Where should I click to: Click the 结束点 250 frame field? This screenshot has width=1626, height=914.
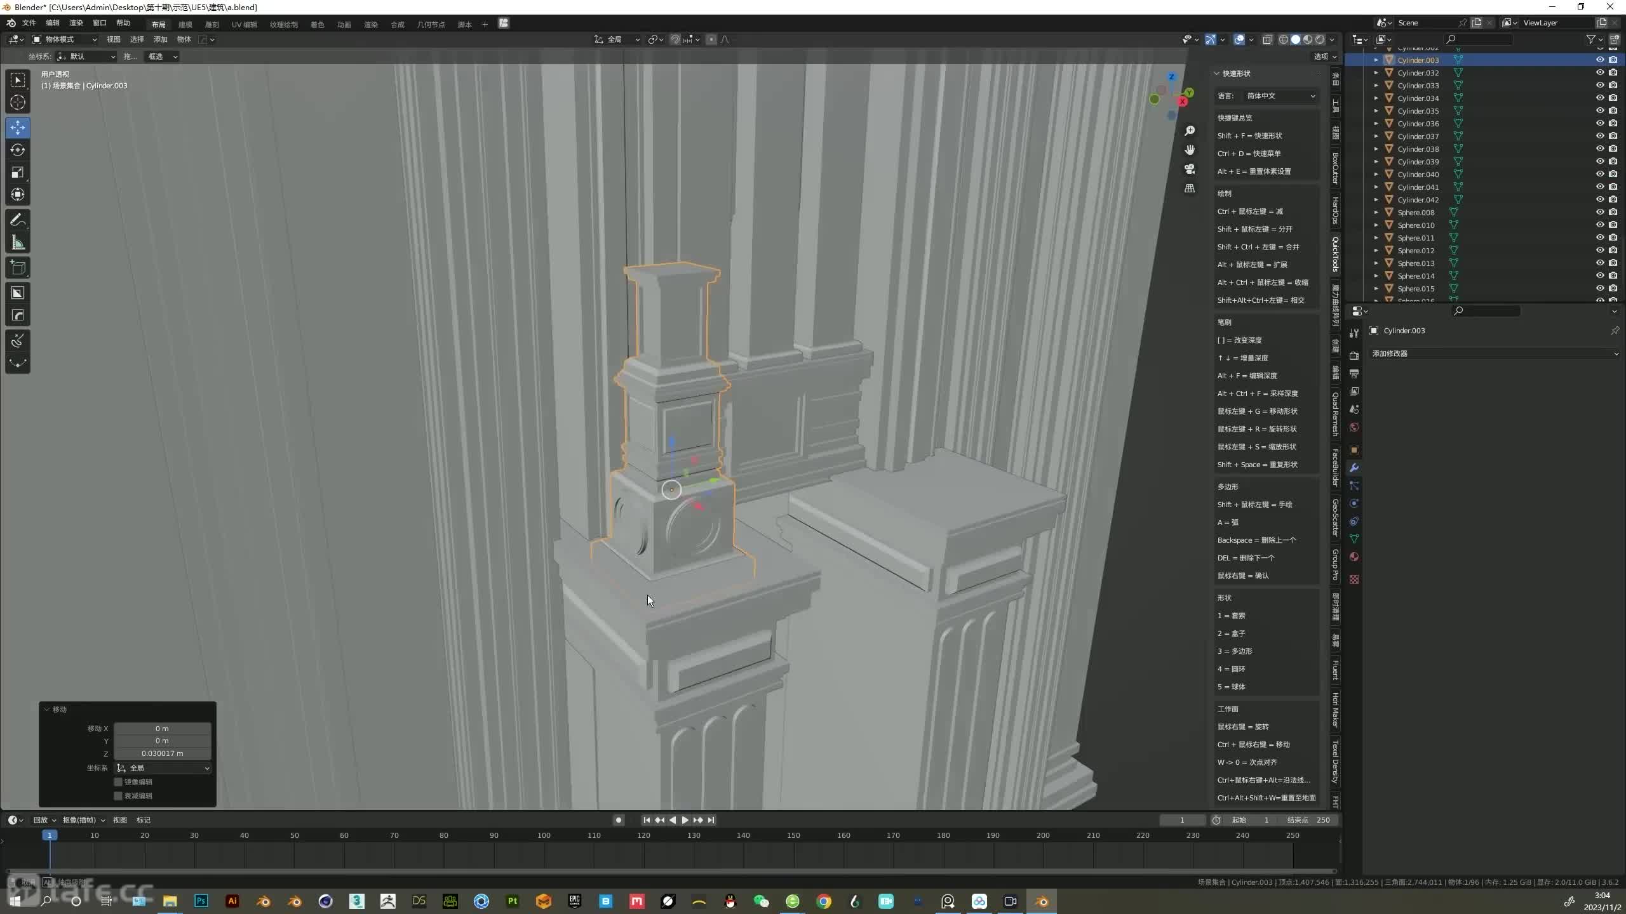coord(1308,820)
